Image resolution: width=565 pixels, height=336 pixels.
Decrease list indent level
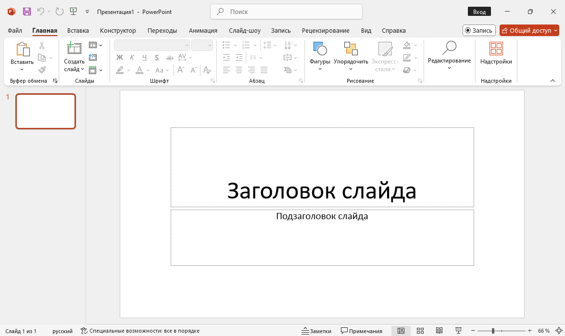tap(226, 57)
